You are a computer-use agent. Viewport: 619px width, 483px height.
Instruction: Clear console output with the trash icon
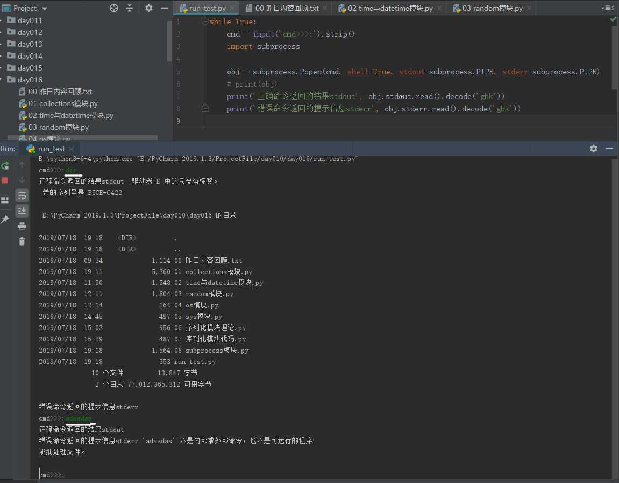tap(22, 241)
